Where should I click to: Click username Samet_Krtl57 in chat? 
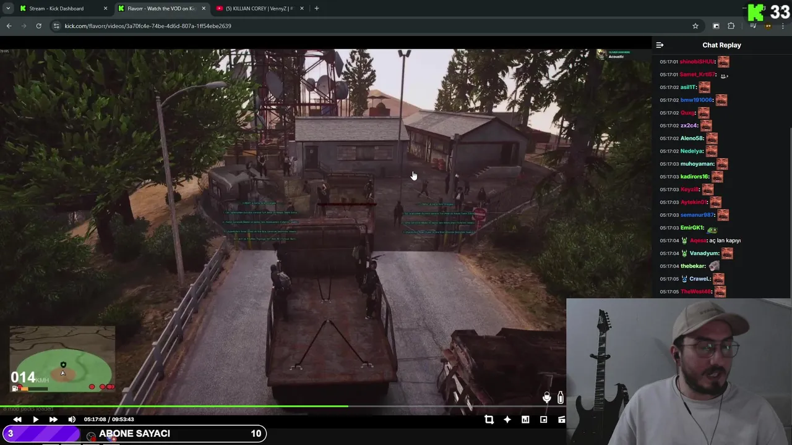click(x=697, y=75)
